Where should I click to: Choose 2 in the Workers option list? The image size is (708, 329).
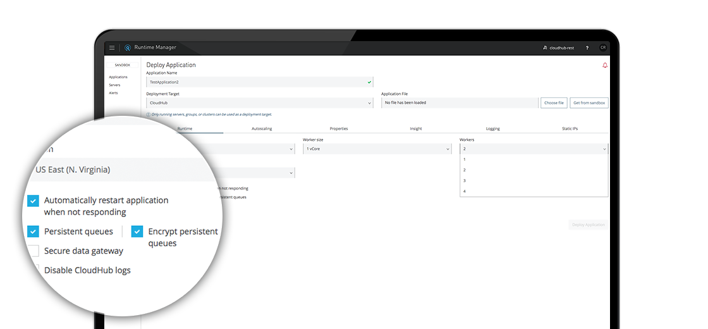(534, 170)
